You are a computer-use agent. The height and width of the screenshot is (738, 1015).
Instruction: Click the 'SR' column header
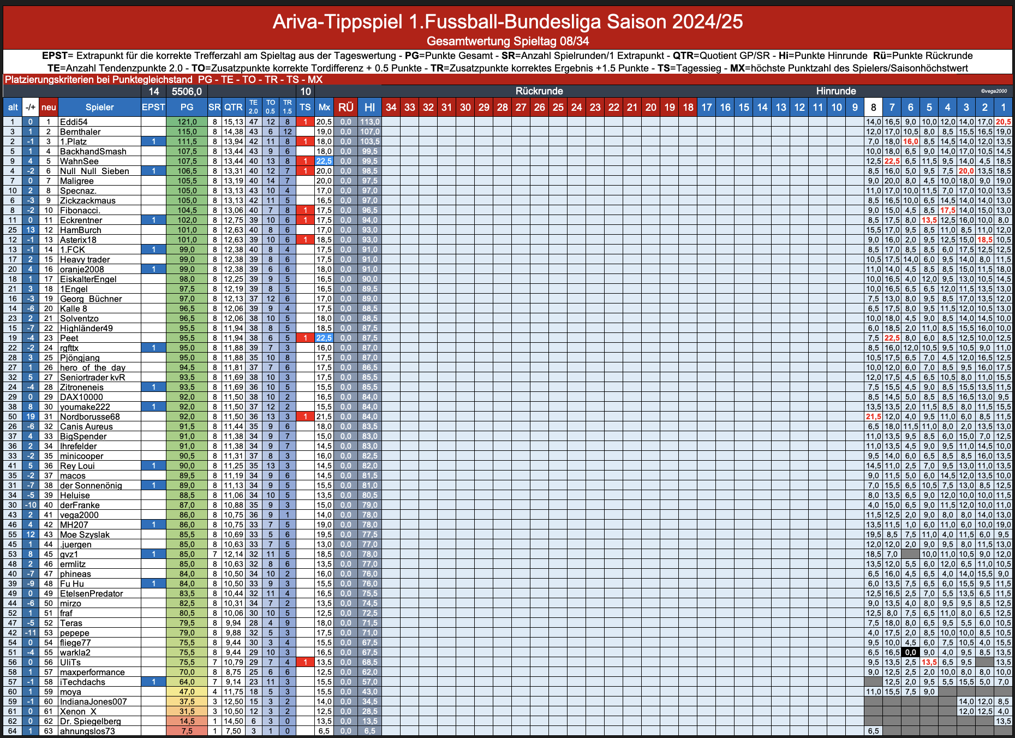click(x=214, y=107)
